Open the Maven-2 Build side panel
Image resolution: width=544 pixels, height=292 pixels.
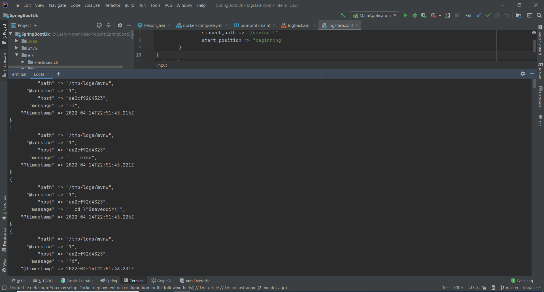[x=540, y=40]
